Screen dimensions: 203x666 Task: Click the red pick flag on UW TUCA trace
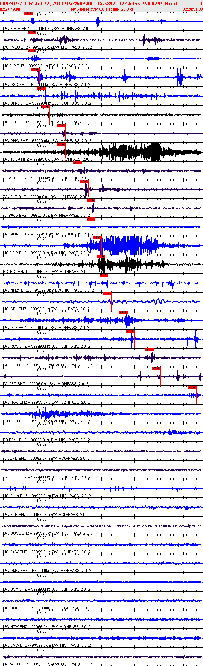click(61, 144)
